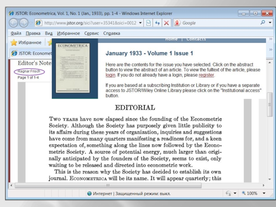Screen dimensions: 276x207
Task: Click the search magnifier icon
Action: click(263, 23)
